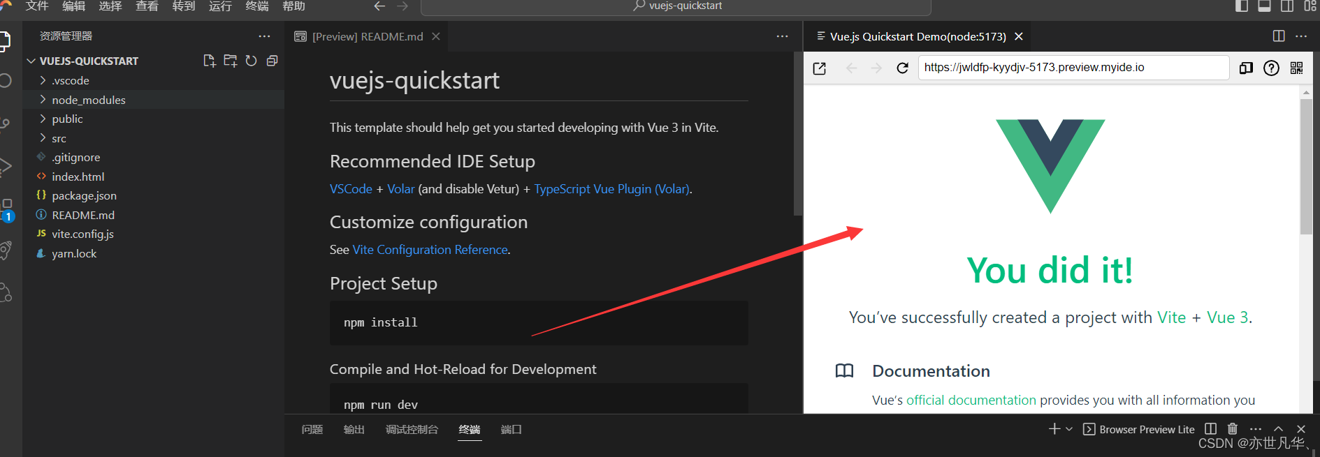Viewport: 1320px width, 457px height.
Task: Open Extensions view with badge 1
Action: coord(6,209)
